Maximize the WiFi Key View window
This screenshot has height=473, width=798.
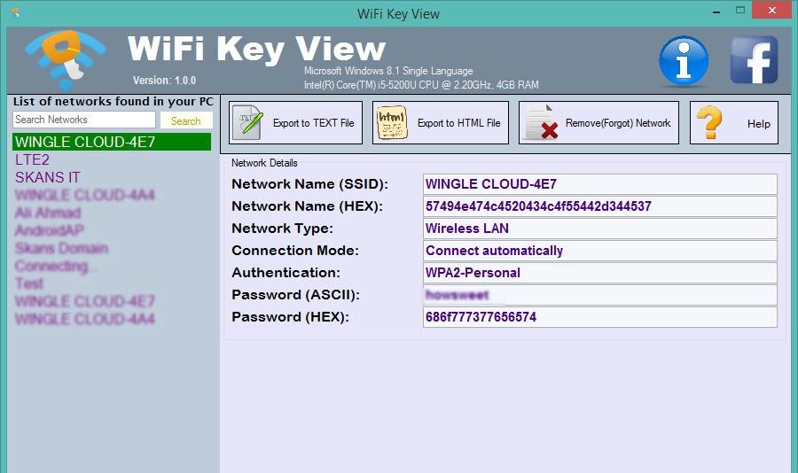(740, 10)
